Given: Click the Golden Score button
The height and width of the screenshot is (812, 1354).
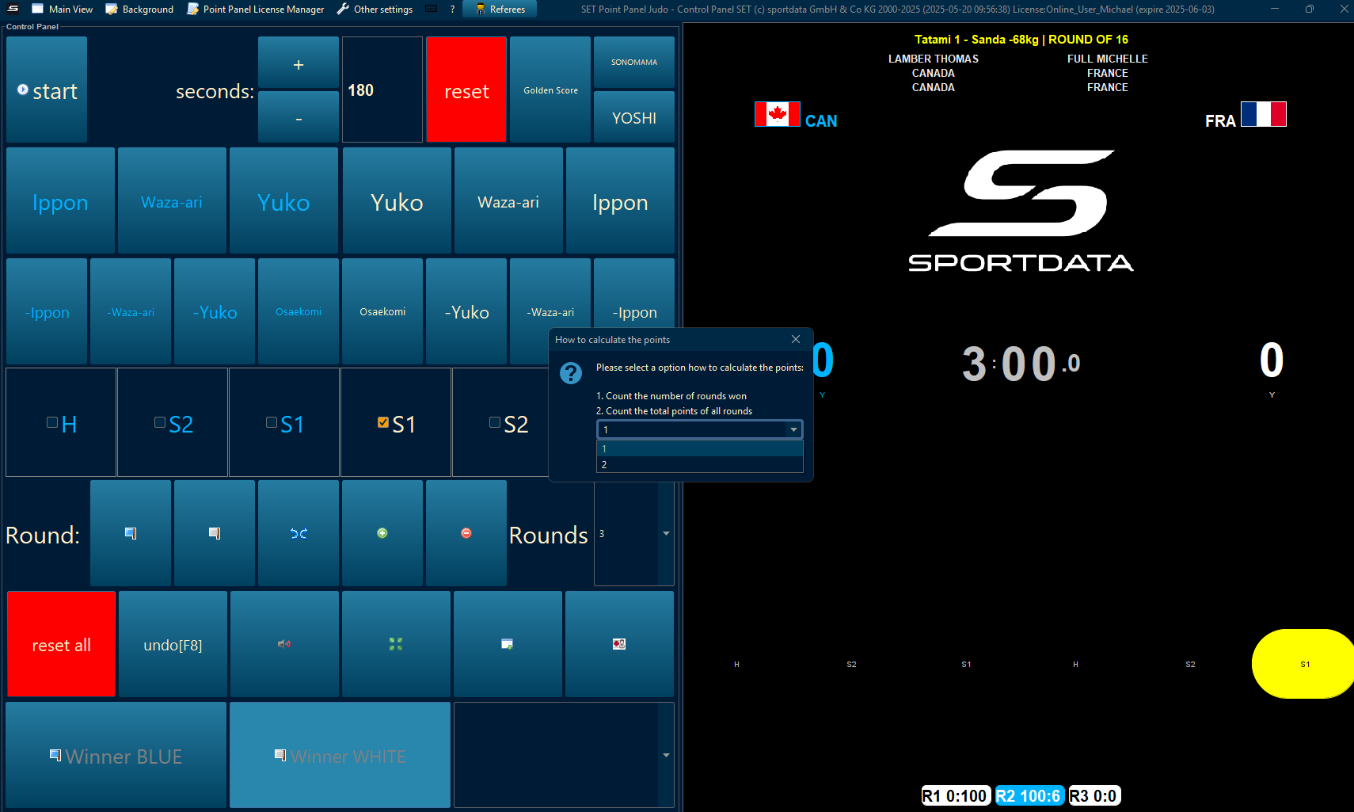Looking at the screenshot, I should point(550,90).
